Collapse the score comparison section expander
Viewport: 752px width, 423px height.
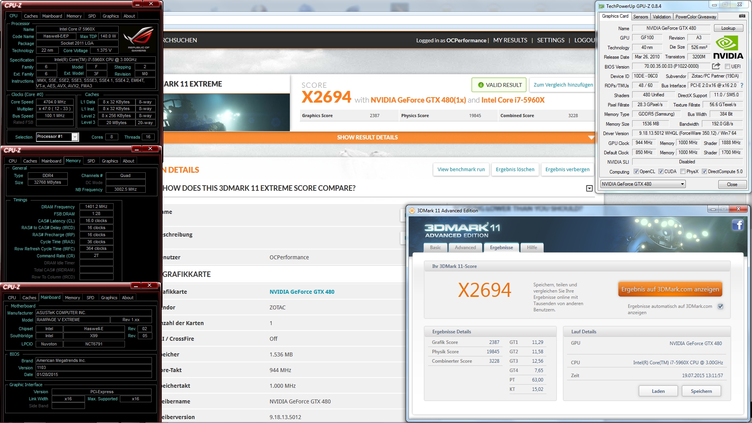(589, 188)
